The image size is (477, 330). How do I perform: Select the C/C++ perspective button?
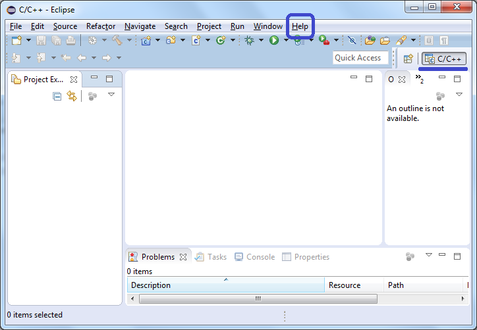click(x=444, y=59)
